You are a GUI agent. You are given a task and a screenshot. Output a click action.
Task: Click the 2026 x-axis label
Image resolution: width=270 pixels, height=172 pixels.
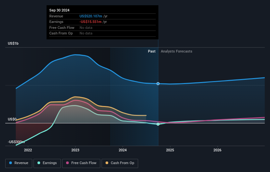(217, 150)
